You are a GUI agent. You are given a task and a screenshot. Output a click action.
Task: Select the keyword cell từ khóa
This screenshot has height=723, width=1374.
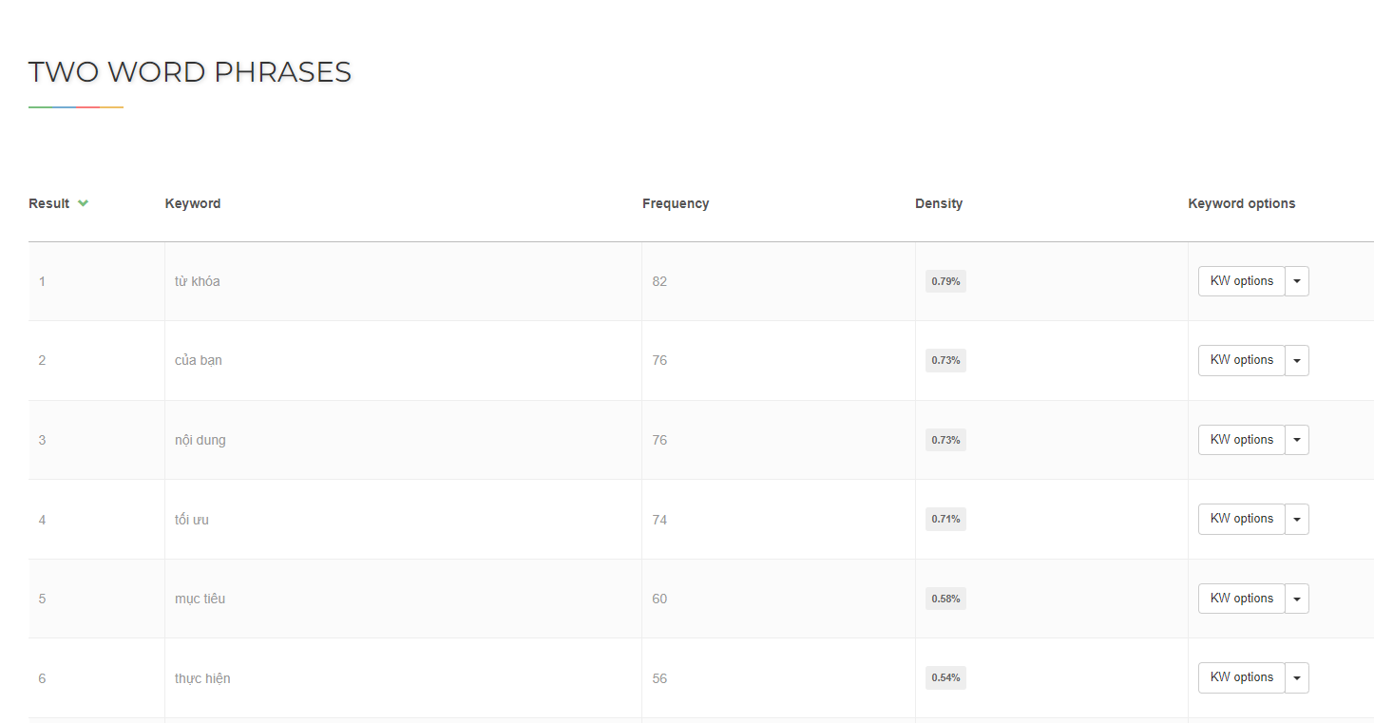pos(198,281)
